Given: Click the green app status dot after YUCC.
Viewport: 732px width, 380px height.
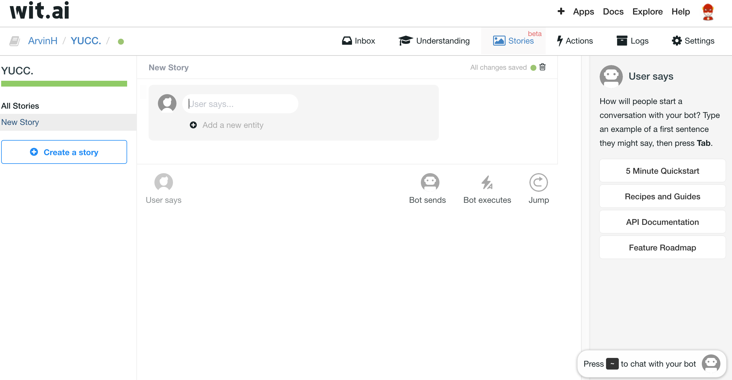Looking at the screenshot, I should pos(121,42).
